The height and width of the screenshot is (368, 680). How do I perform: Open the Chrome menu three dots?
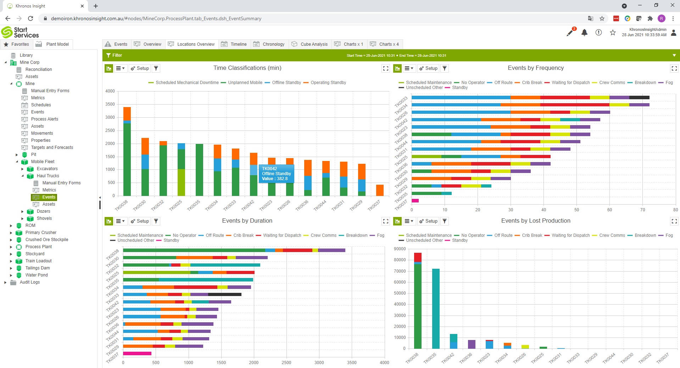pyautogui.click(x=673, y=18)
